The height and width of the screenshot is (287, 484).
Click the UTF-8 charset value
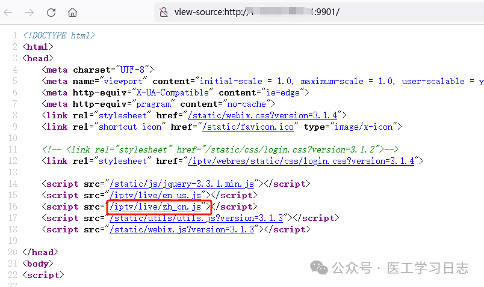tap(132, 70)
